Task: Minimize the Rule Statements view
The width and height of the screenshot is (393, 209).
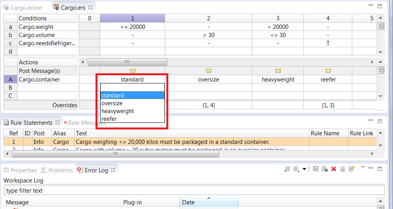Action: (371, 121)
